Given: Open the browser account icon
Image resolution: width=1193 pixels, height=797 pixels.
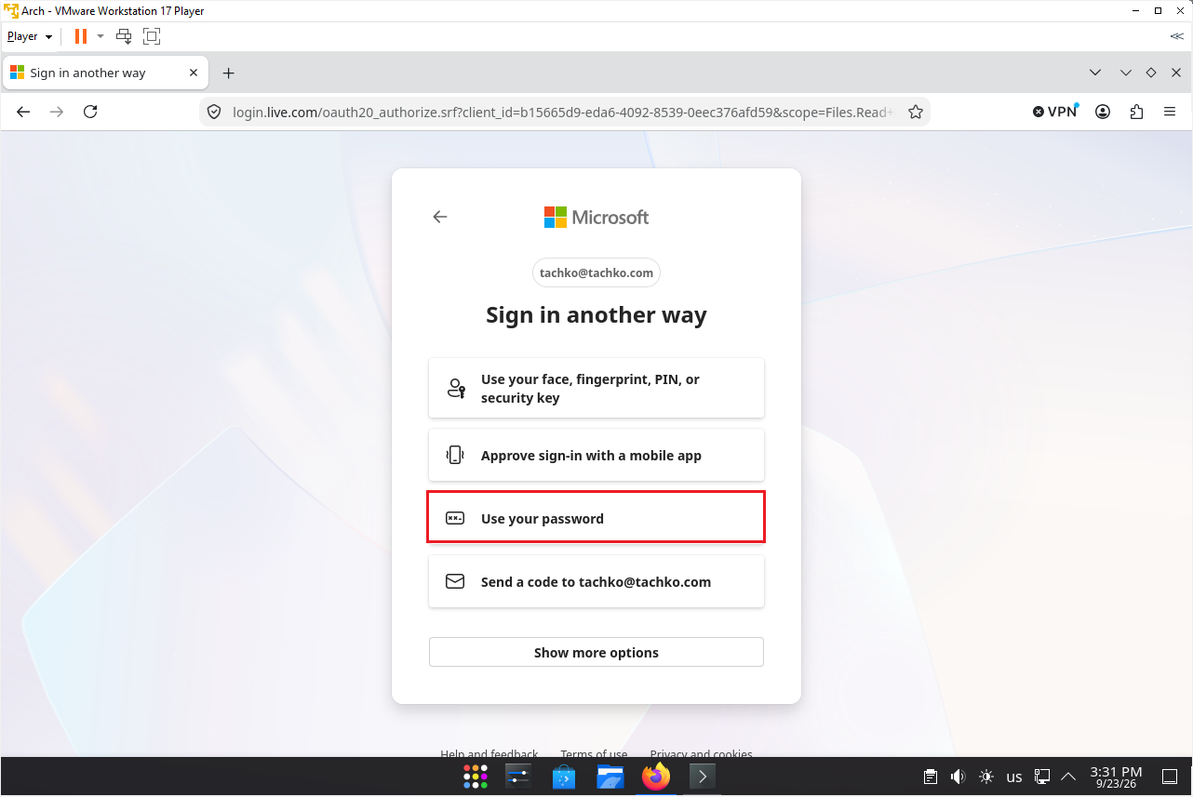Looking at the screenshot, I should 1103,112.
